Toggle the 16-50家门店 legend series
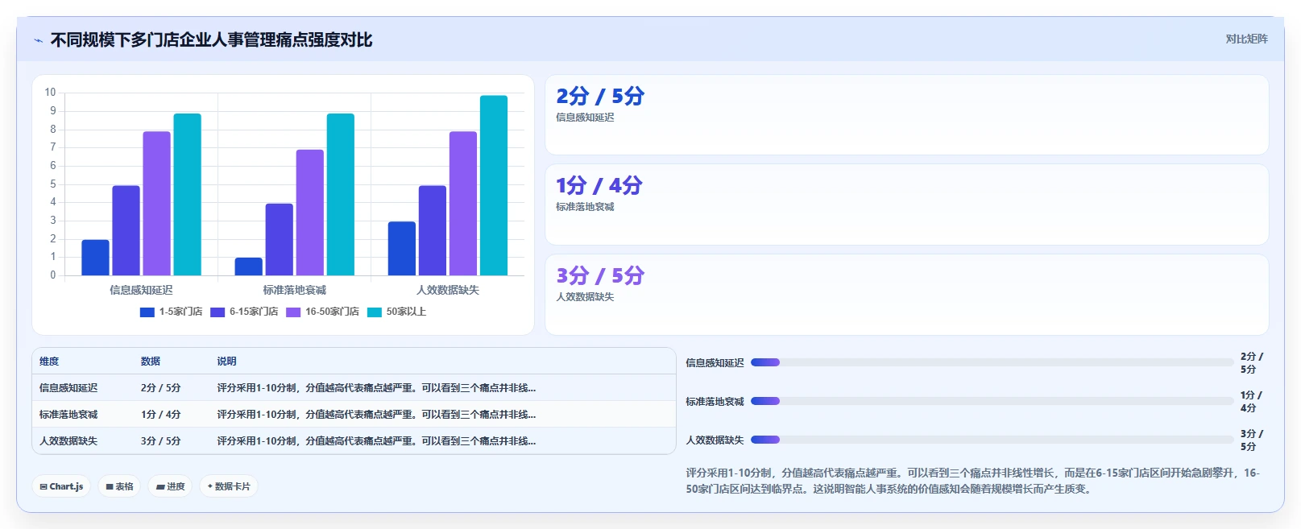Screen dimensions: 1301x529 pos(322,312)
